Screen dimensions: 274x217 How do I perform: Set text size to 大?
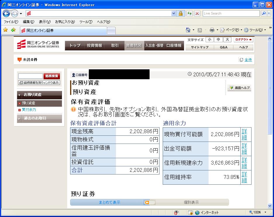(x=227, y=40)
